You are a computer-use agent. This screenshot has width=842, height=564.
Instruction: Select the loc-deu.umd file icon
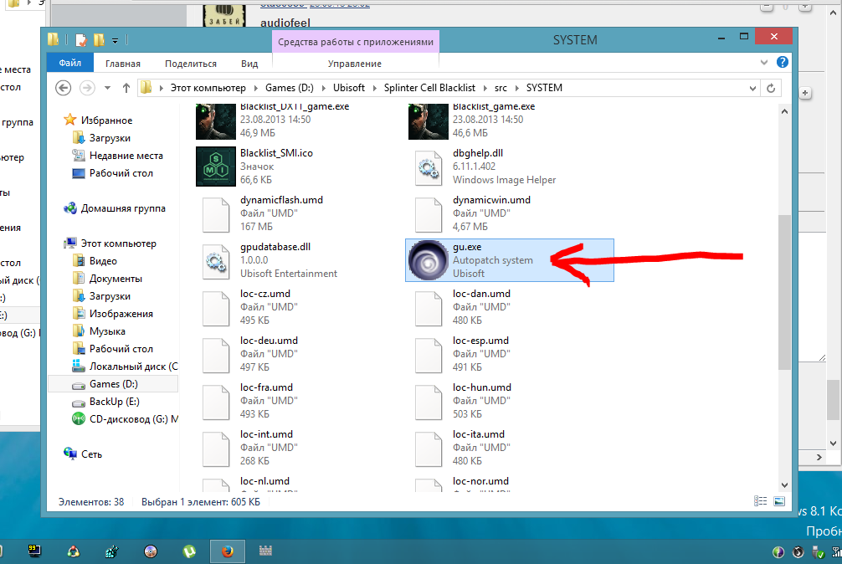coord(216,354)
